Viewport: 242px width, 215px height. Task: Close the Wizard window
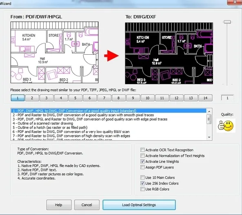[x=235, y=2]
